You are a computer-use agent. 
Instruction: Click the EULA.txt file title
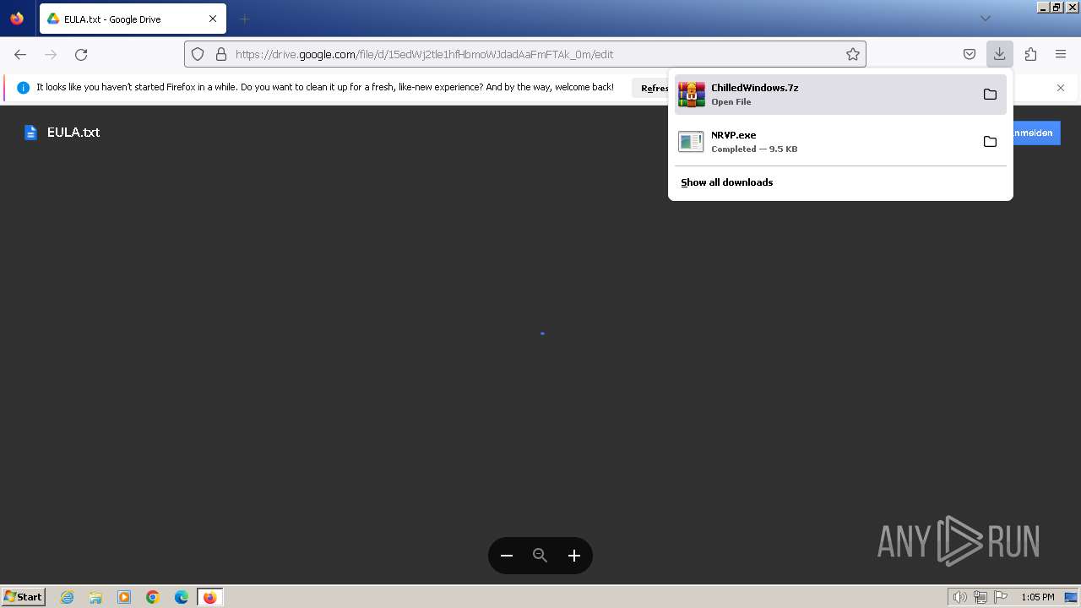tap(73, 133)
